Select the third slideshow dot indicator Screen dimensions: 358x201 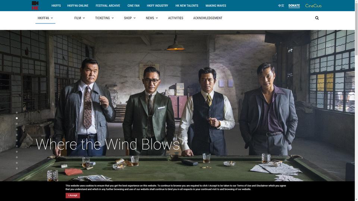point(17,124)
